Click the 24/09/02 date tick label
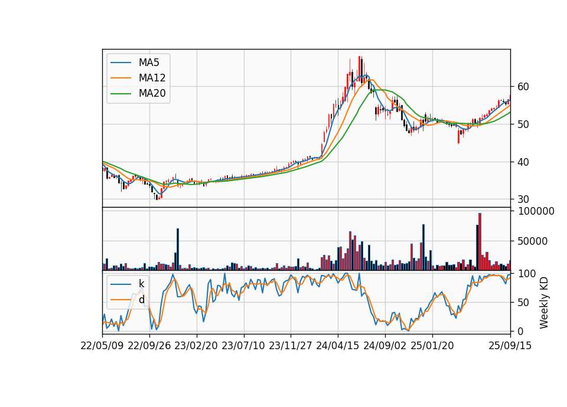The image size is (567, 407). 384,346
